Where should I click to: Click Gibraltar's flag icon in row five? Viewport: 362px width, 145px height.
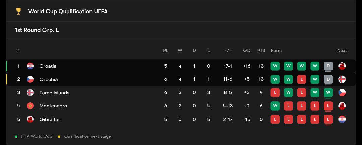[x=30, y=119]
